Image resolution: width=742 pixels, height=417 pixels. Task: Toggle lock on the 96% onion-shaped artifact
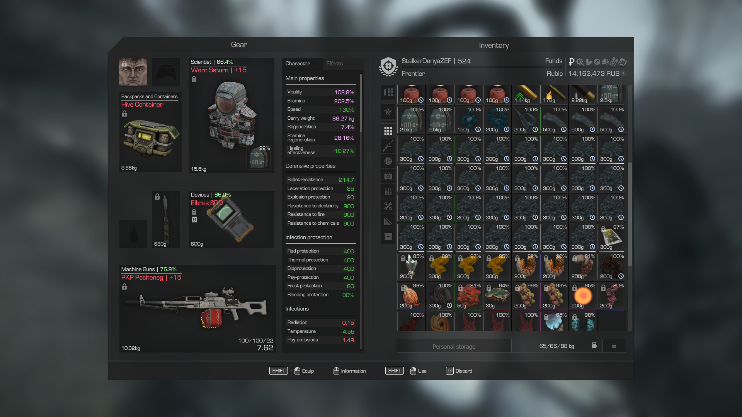(x=403, y=288)
